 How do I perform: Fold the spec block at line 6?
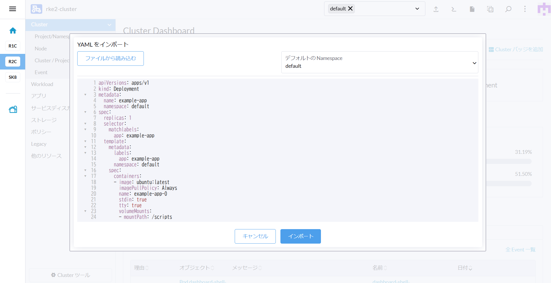(85, 112)
